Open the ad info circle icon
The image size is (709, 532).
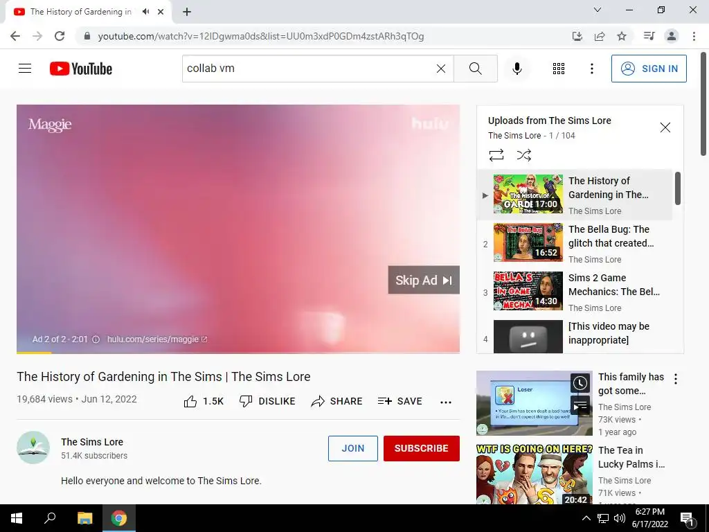point(96,339)
